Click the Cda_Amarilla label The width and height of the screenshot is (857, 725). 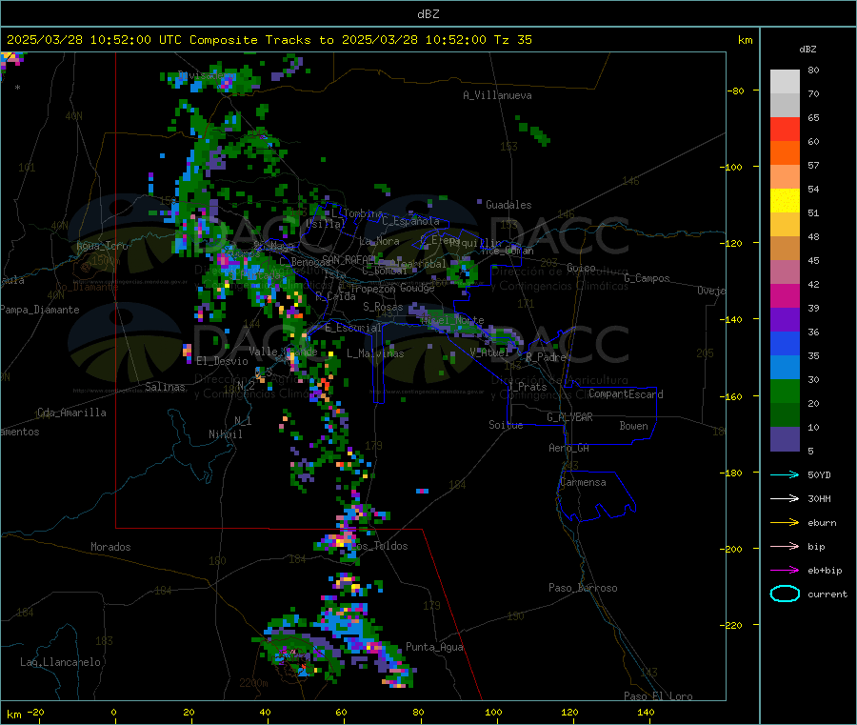[71, 413]
